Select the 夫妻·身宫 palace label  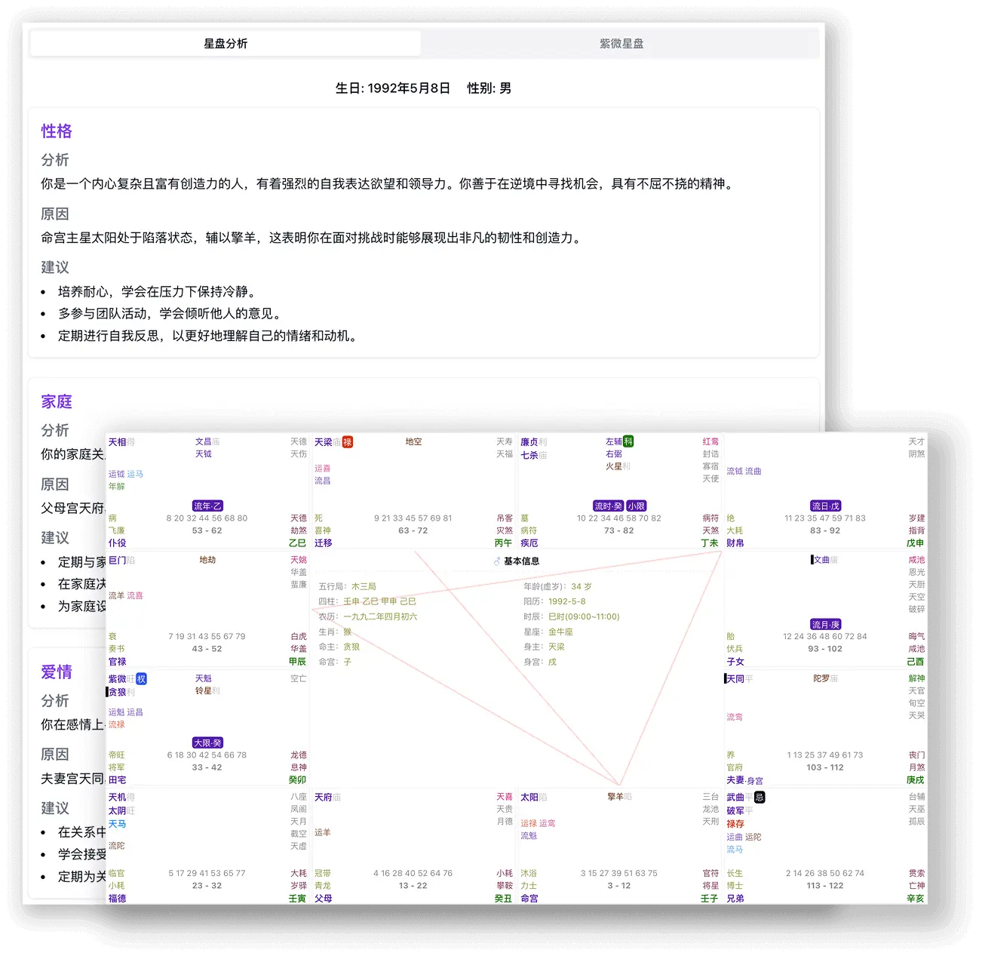click(x=743, y=780)
